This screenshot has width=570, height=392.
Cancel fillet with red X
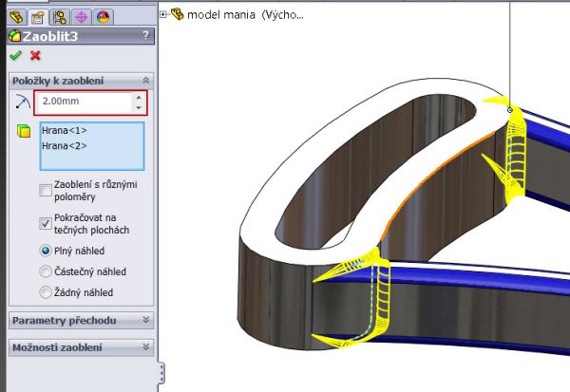[x=35, y=55]
